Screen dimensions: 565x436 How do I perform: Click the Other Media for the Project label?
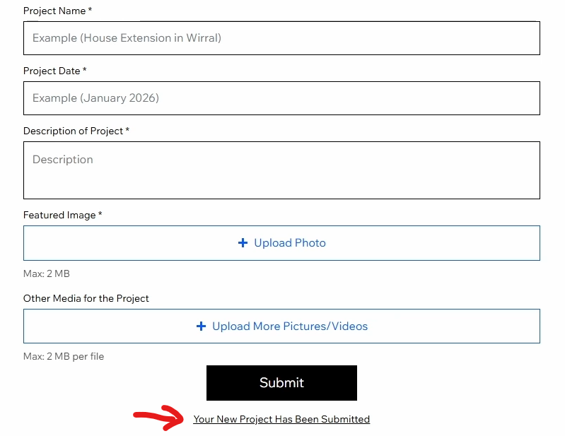click(86, 298)
